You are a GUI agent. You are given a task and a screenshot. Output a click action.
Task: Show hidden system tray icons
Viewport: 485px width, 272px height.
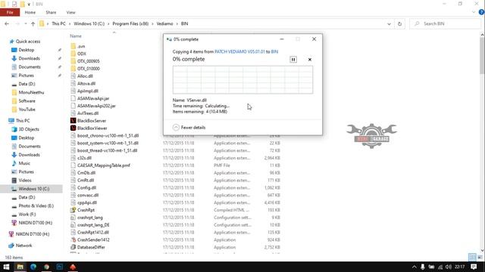(414, 267)
